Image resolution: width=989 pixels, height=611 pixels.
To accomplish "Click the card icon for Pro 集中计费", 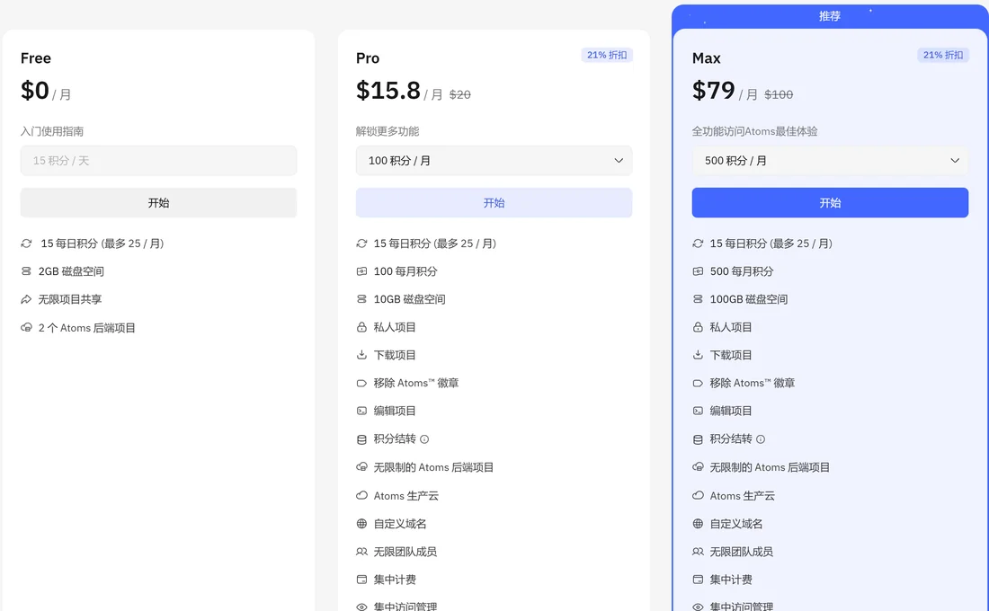I will tap(361, 580).
